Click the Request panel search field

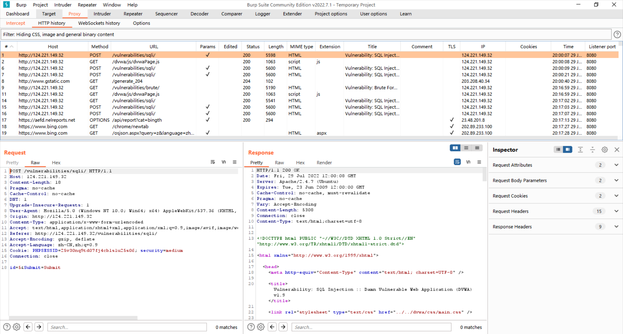click(x=127, y=327)
